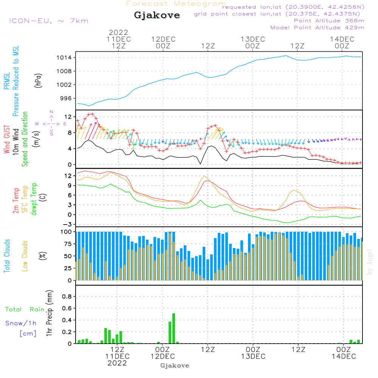Screen dimensions: 378x378
Task: Click the green dewpt Temp label
Action: (34, 199)
